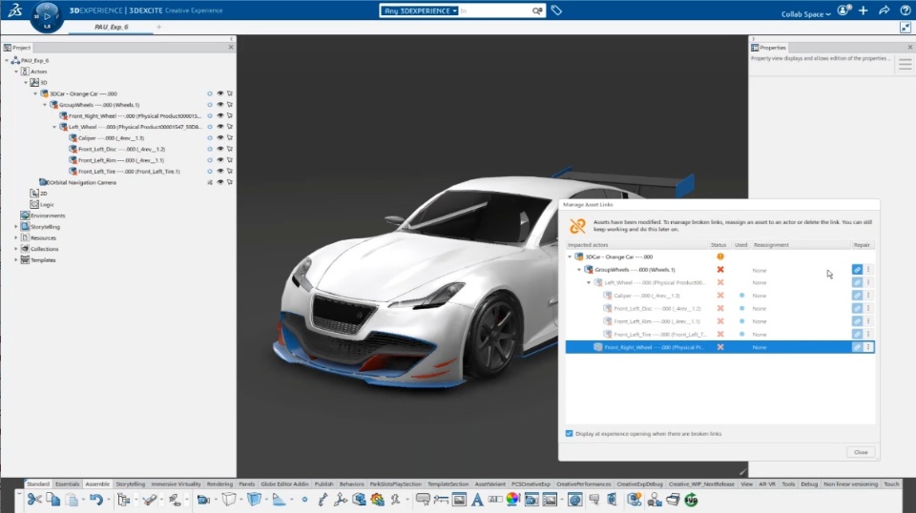
Task: Uncheck 'Display at experience opening' checkbox
Action: point(569,434)
